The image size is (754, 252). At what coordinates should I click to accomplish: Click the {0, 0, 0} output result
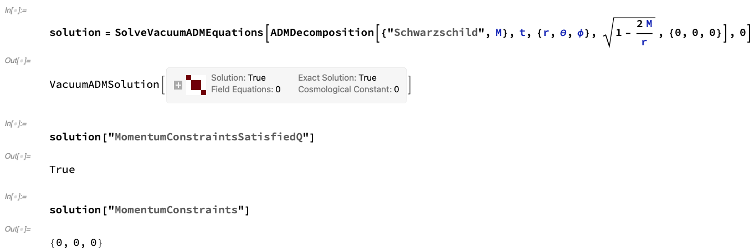76,243
